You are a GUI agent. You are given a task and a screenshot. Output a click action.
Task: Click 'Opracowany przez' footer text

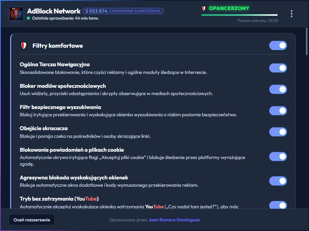click(x=128, y=220)
